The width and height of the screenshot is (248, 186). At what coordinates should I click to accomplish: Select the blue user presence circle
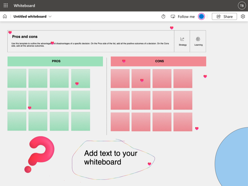(201, 16)
